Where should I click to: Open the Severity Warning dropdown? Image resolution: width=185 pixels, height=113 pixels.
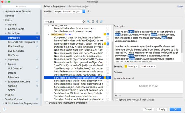tap(131, 66)
